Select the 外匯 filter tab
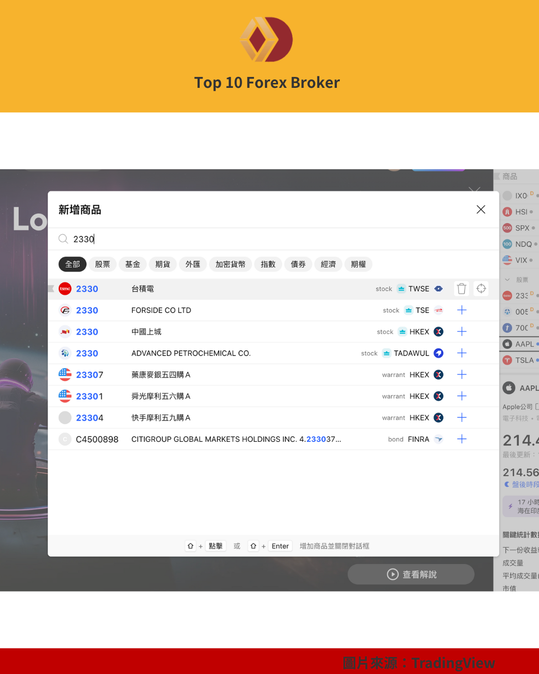 (193, 264)
